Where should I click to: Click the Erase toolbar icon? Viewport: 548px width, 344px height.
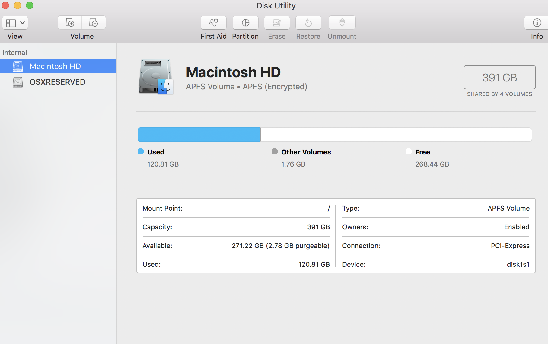[277, 23]
